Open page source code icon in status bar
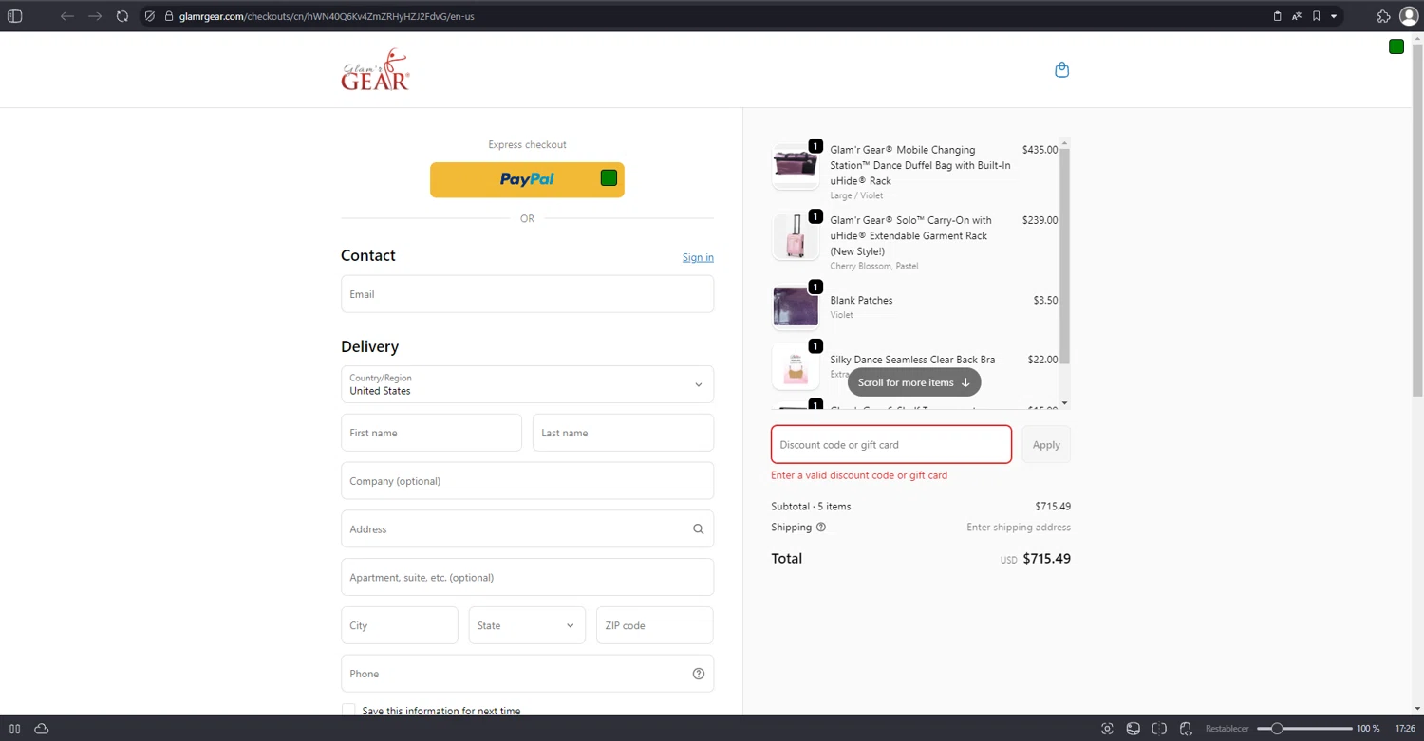This screenshot has width=1424, height=741. (1186, 729)
